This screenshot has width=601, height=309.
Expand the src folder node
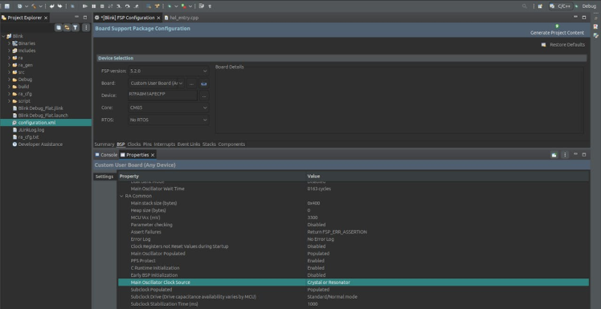click(x=9, y=72)
